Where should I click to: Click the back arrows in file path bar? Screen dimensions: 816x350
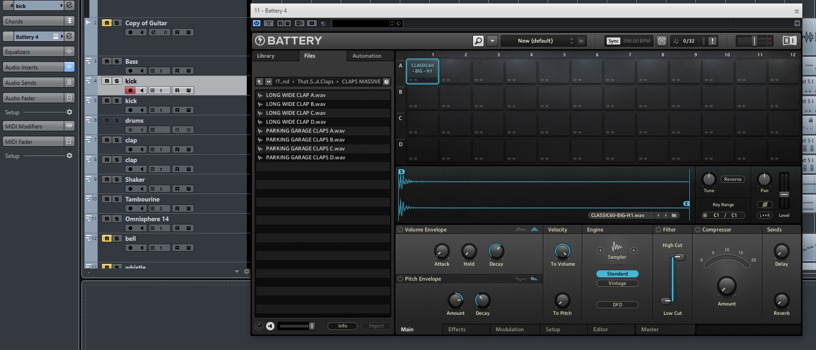click(268, 82)
